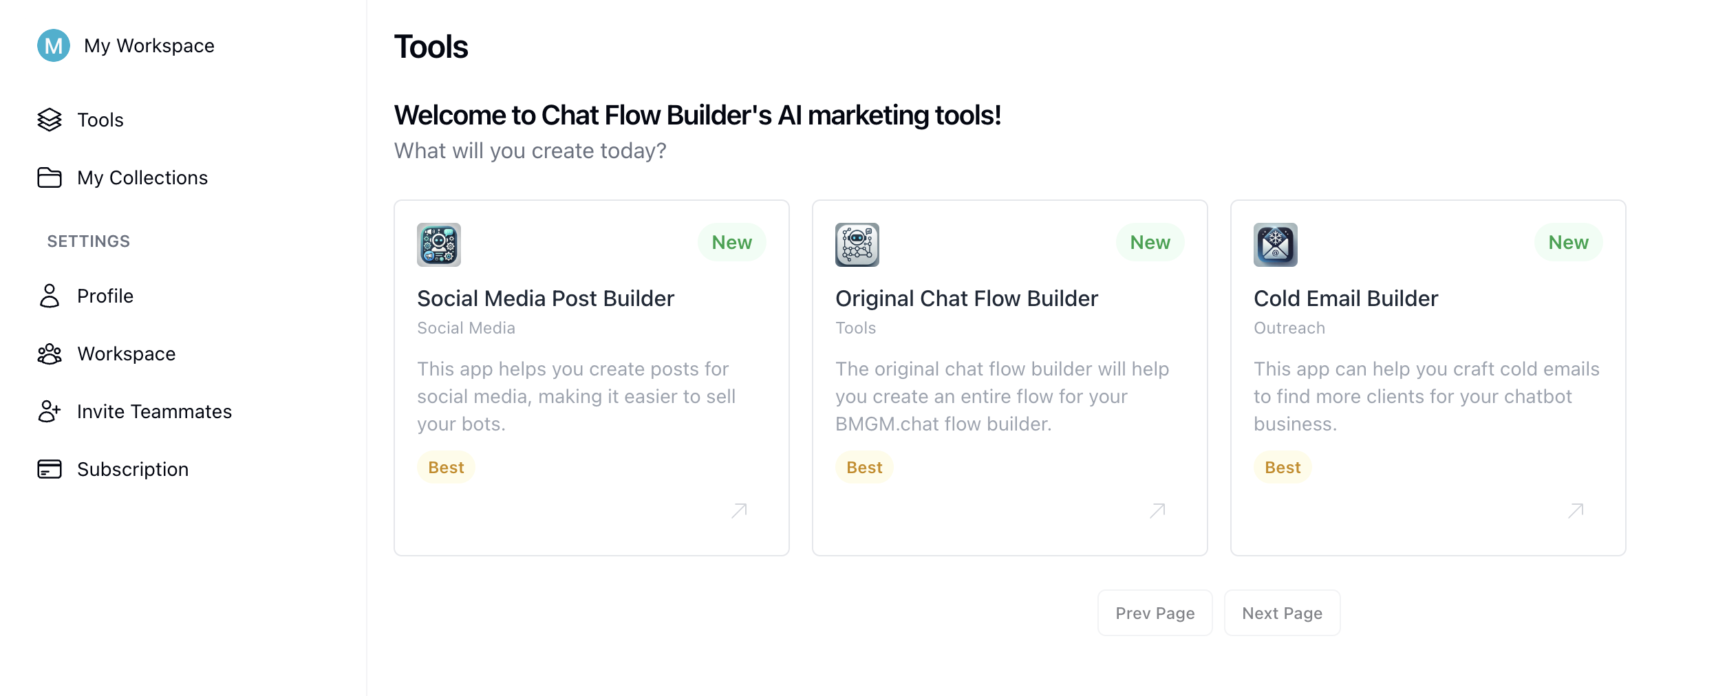Click the My Collections folder icon
The width and height of the screenshot is (1716, 696).
click(50, 177)
